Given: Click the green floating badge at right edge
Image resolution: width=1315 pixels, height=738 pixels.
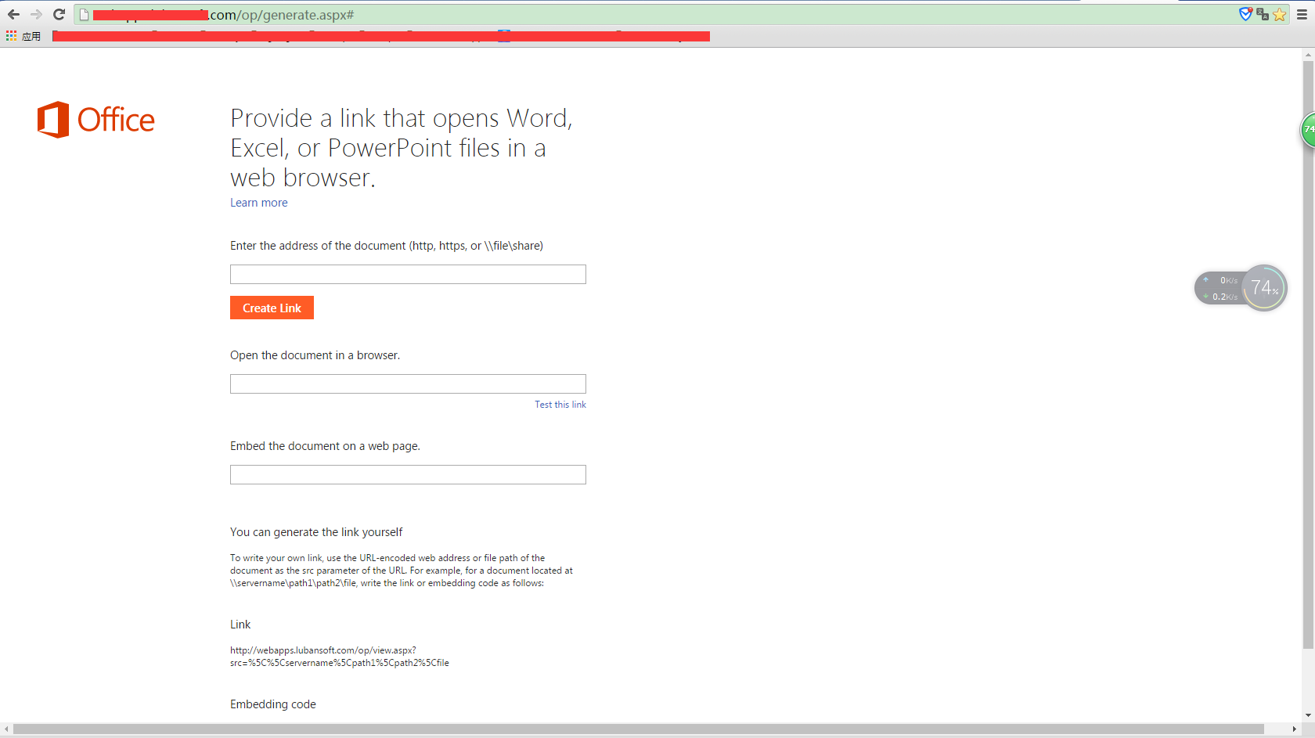Looking at the screenshot, I should pos(1308,130).
